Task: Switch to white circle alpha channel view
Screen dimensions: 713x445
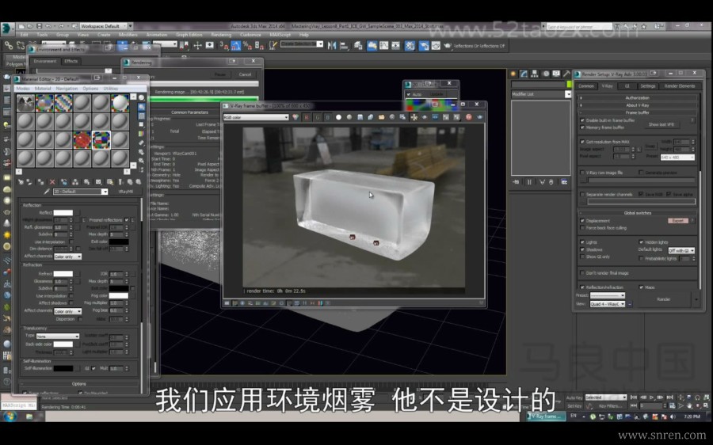Action: [338, 117]
